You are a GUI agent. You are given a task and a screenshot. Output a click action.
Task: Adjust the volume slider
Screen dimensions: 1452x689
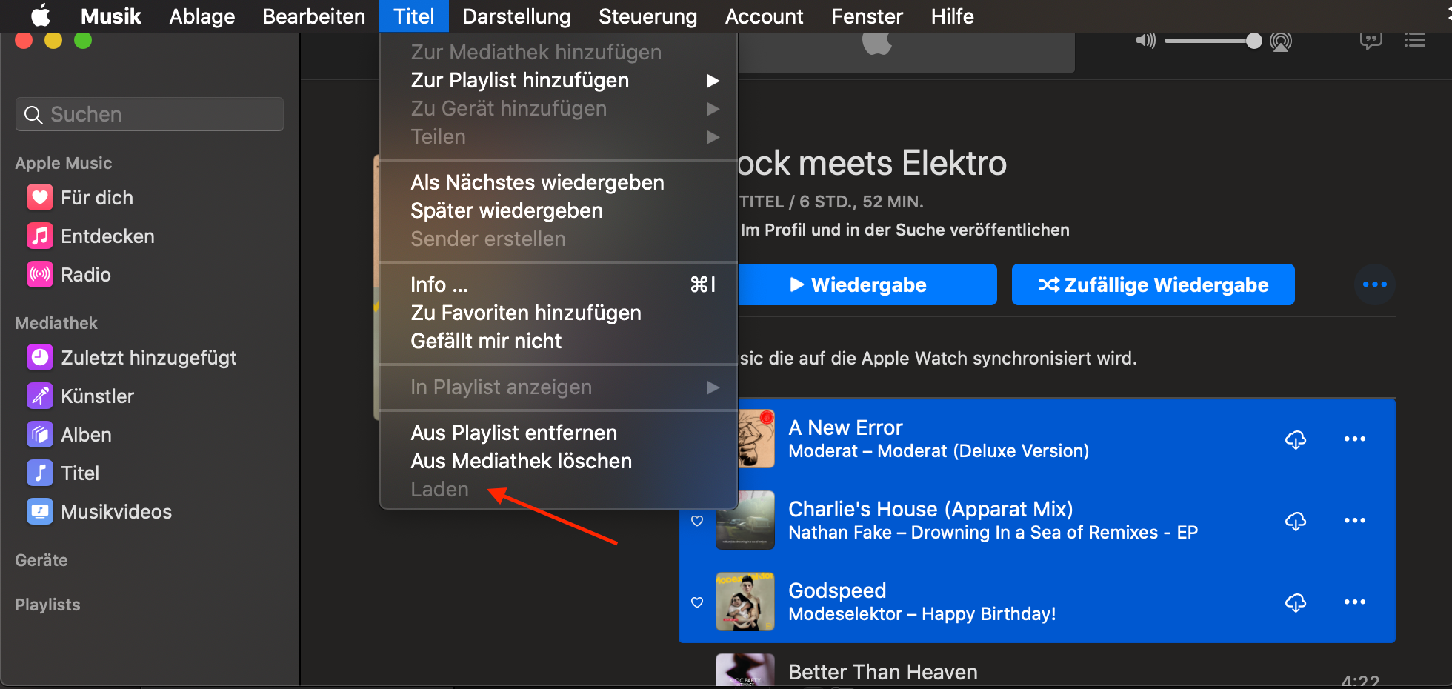pyautogui.click(x=1213, y=41)
